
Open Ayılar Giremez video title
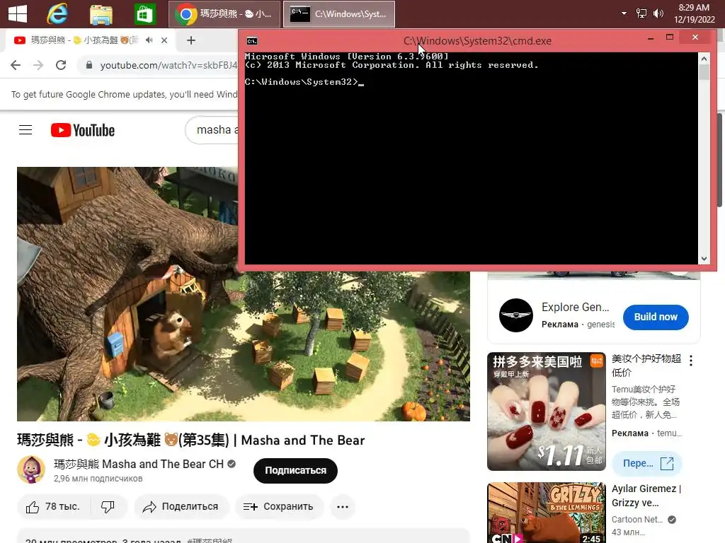click(646, 496)
